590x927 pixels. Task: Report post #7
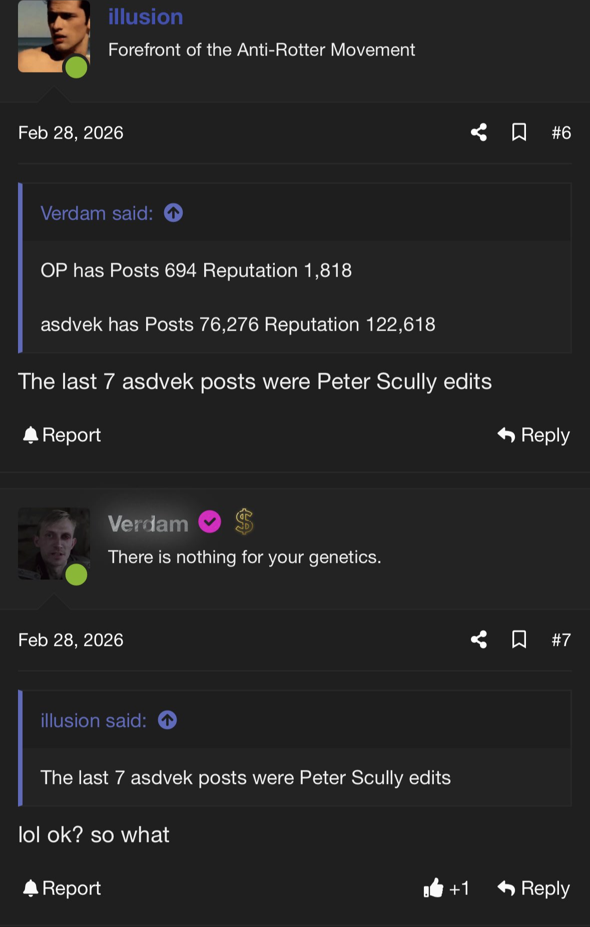(62, 888)
